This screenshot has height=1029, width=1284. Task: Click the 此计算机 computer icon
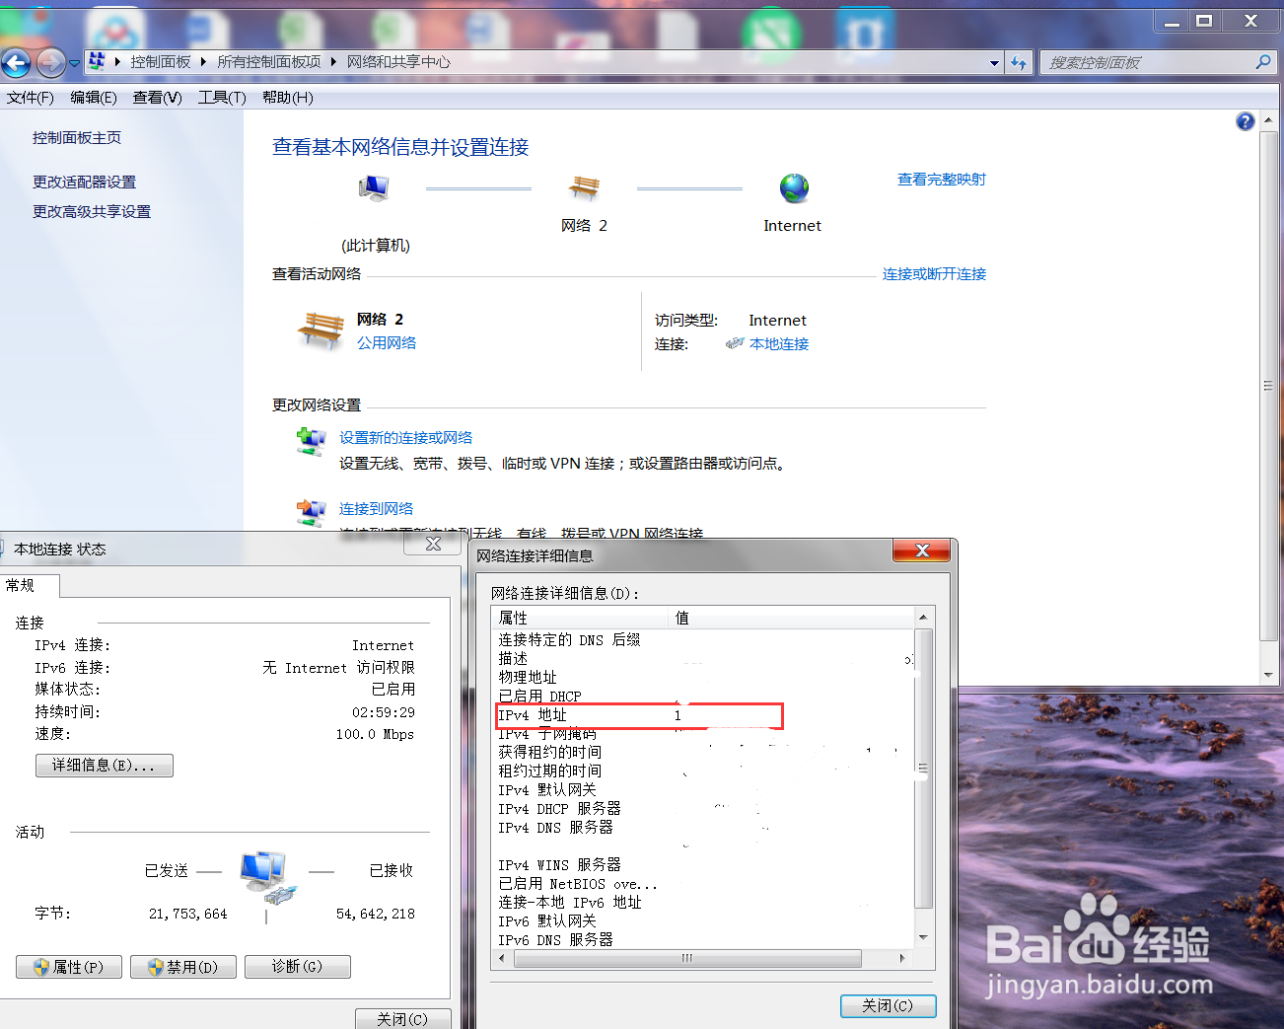click(x=375, y=187)
